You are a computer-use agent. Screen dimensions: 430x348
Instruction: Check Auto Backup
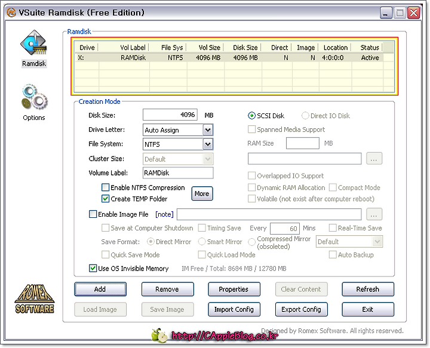click(333, 255)
